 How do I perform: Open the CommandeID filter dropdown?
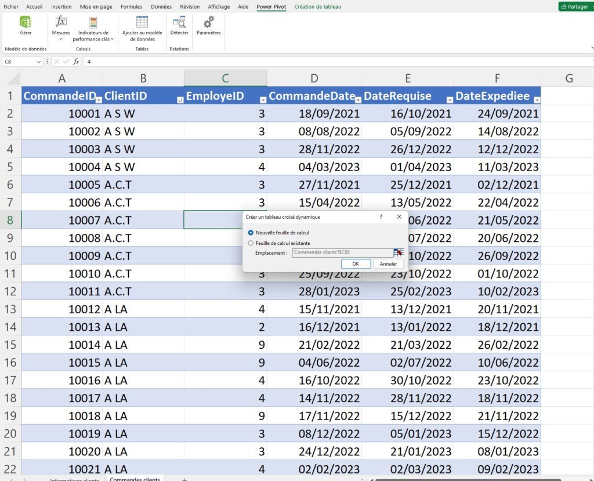pos(99,100)
